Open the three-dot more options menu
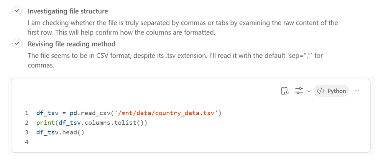Image resolution: width=383 pixels, height=163 pixels. pos(357,91)
